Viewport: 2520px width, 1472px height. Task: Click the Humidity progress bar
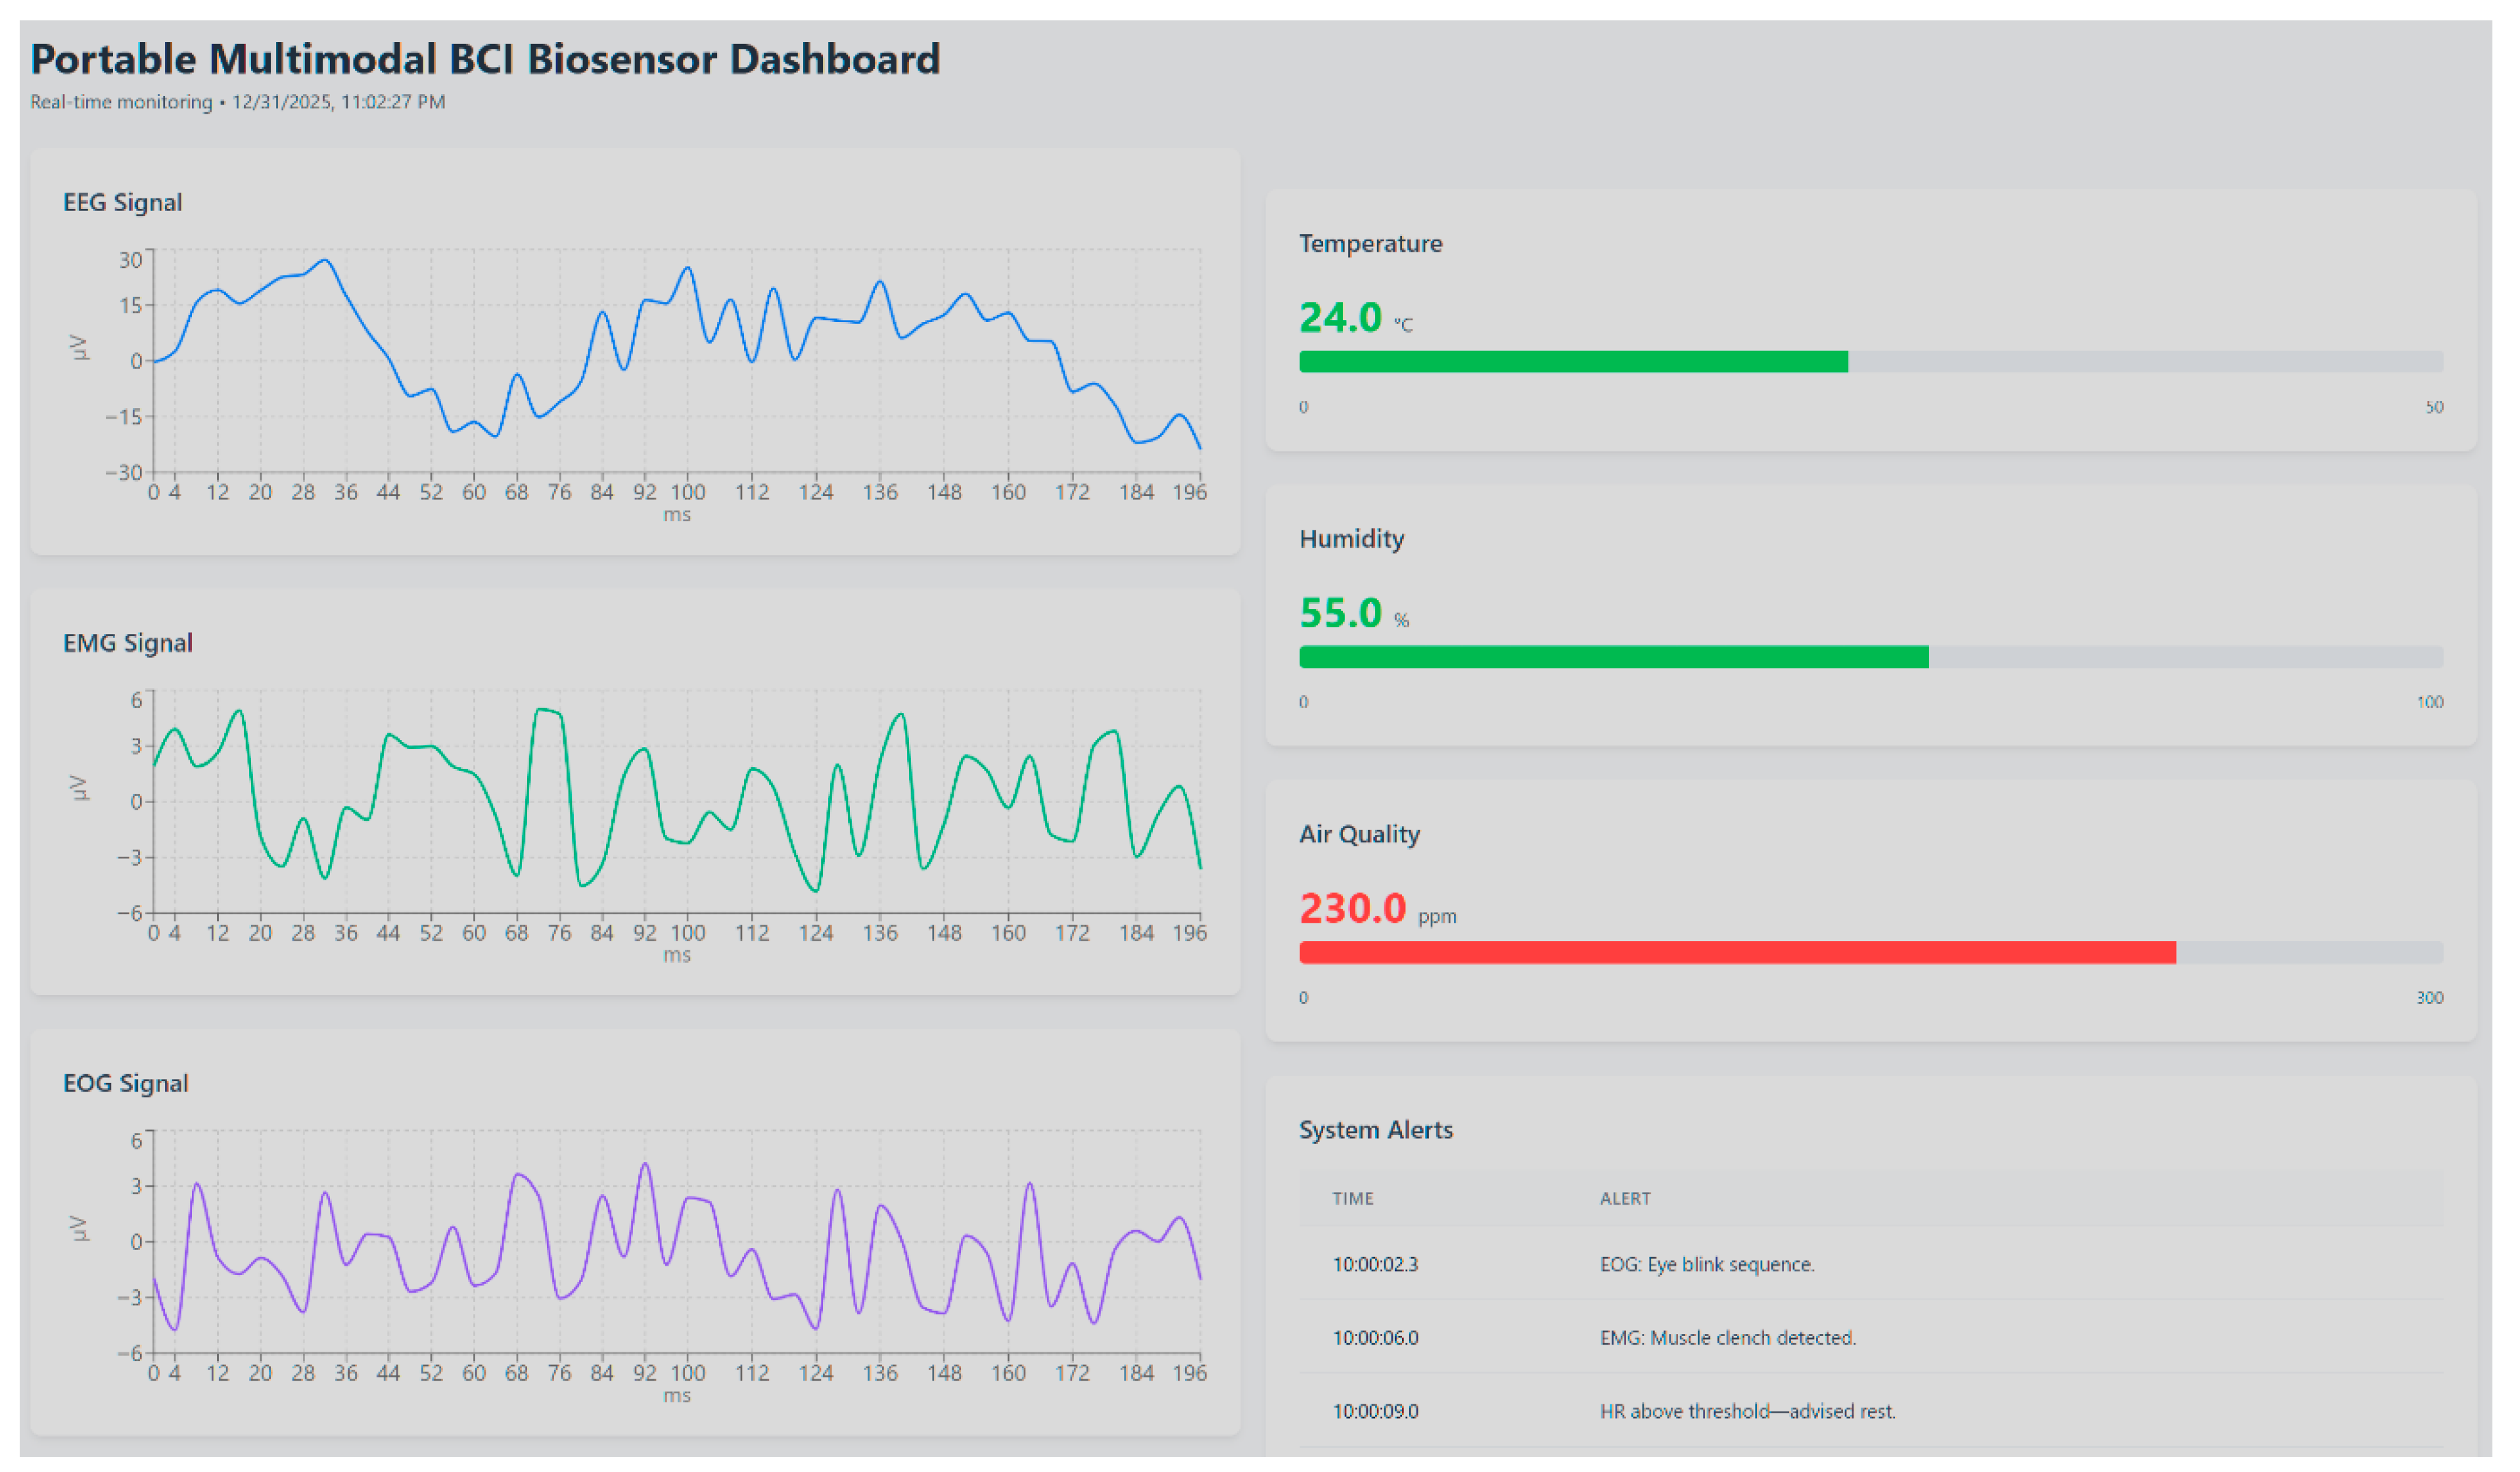pyautogui.click(x=1870, y=657)
